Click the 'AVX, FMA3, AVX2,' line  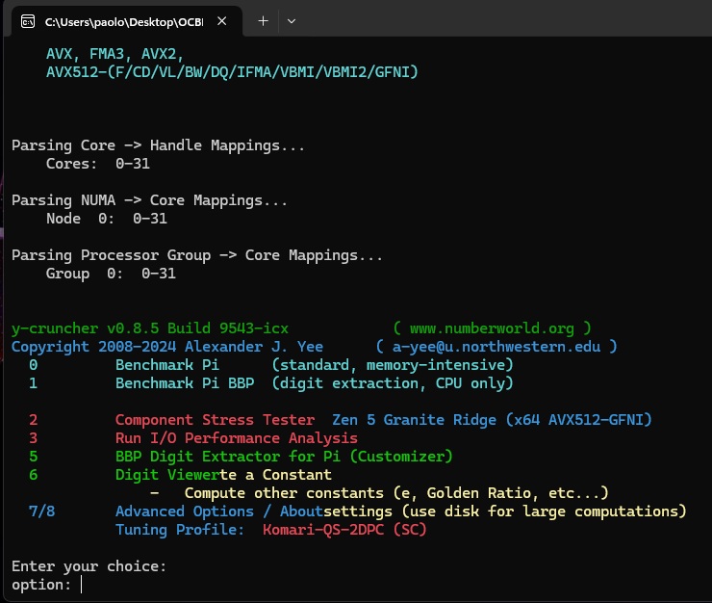[x=114, y=54]
